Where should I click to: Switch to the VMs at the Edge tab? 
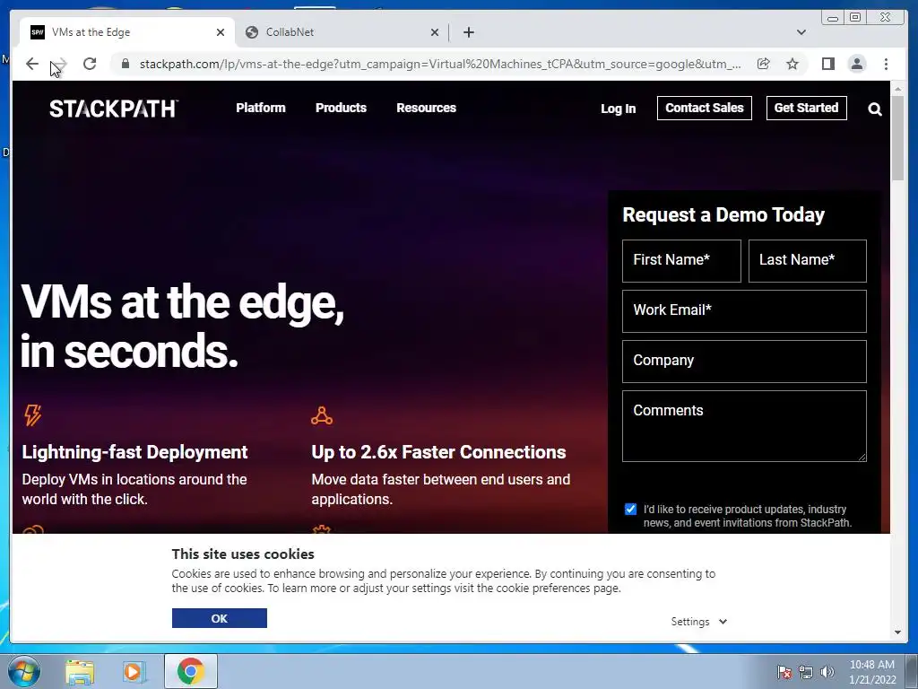click(127, 32)
